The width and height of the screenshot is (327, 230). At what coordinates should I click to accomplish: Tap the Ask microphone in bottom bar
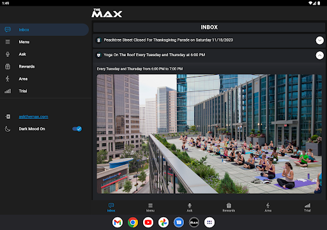(190, 208)
